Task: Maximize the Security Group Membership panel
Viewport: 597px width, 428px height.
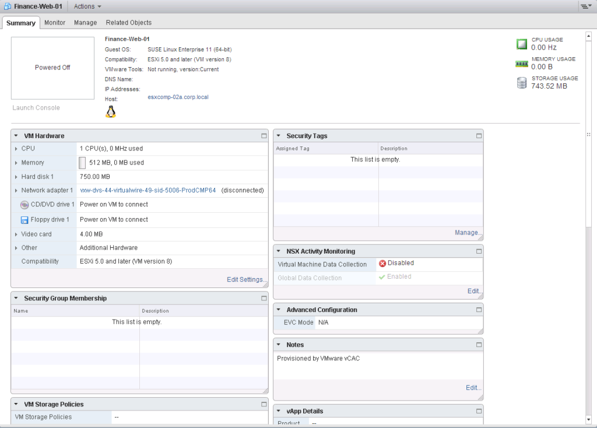Action: (x=264, y=299)
